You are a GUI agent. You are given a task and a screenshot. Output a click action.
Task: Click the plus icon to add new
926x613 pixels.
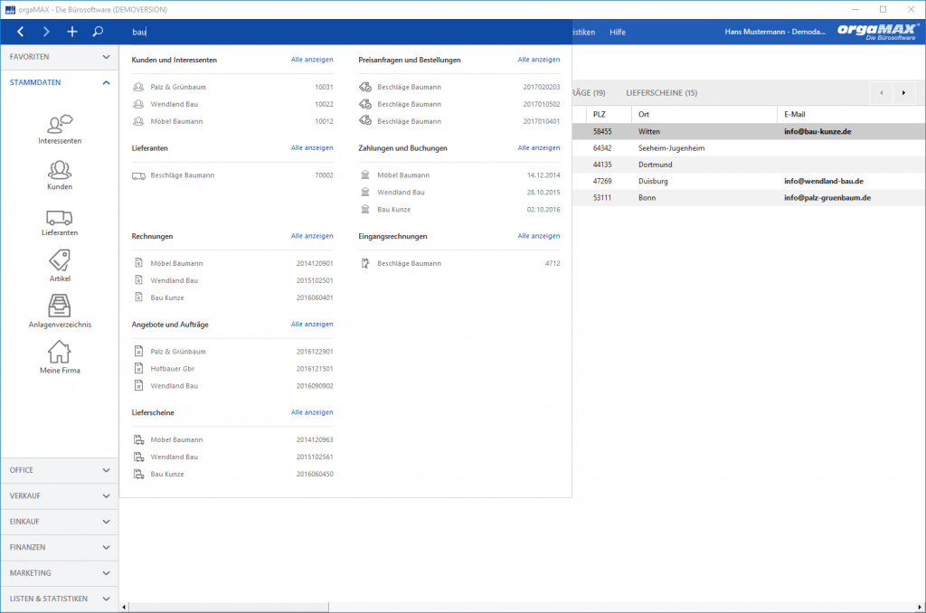[x=72, y=32]
